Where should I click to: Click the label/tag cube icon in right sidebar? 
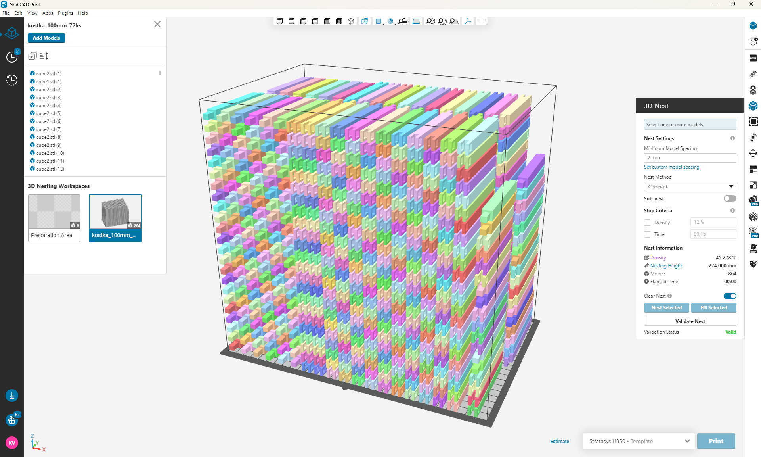coord(753,249)
